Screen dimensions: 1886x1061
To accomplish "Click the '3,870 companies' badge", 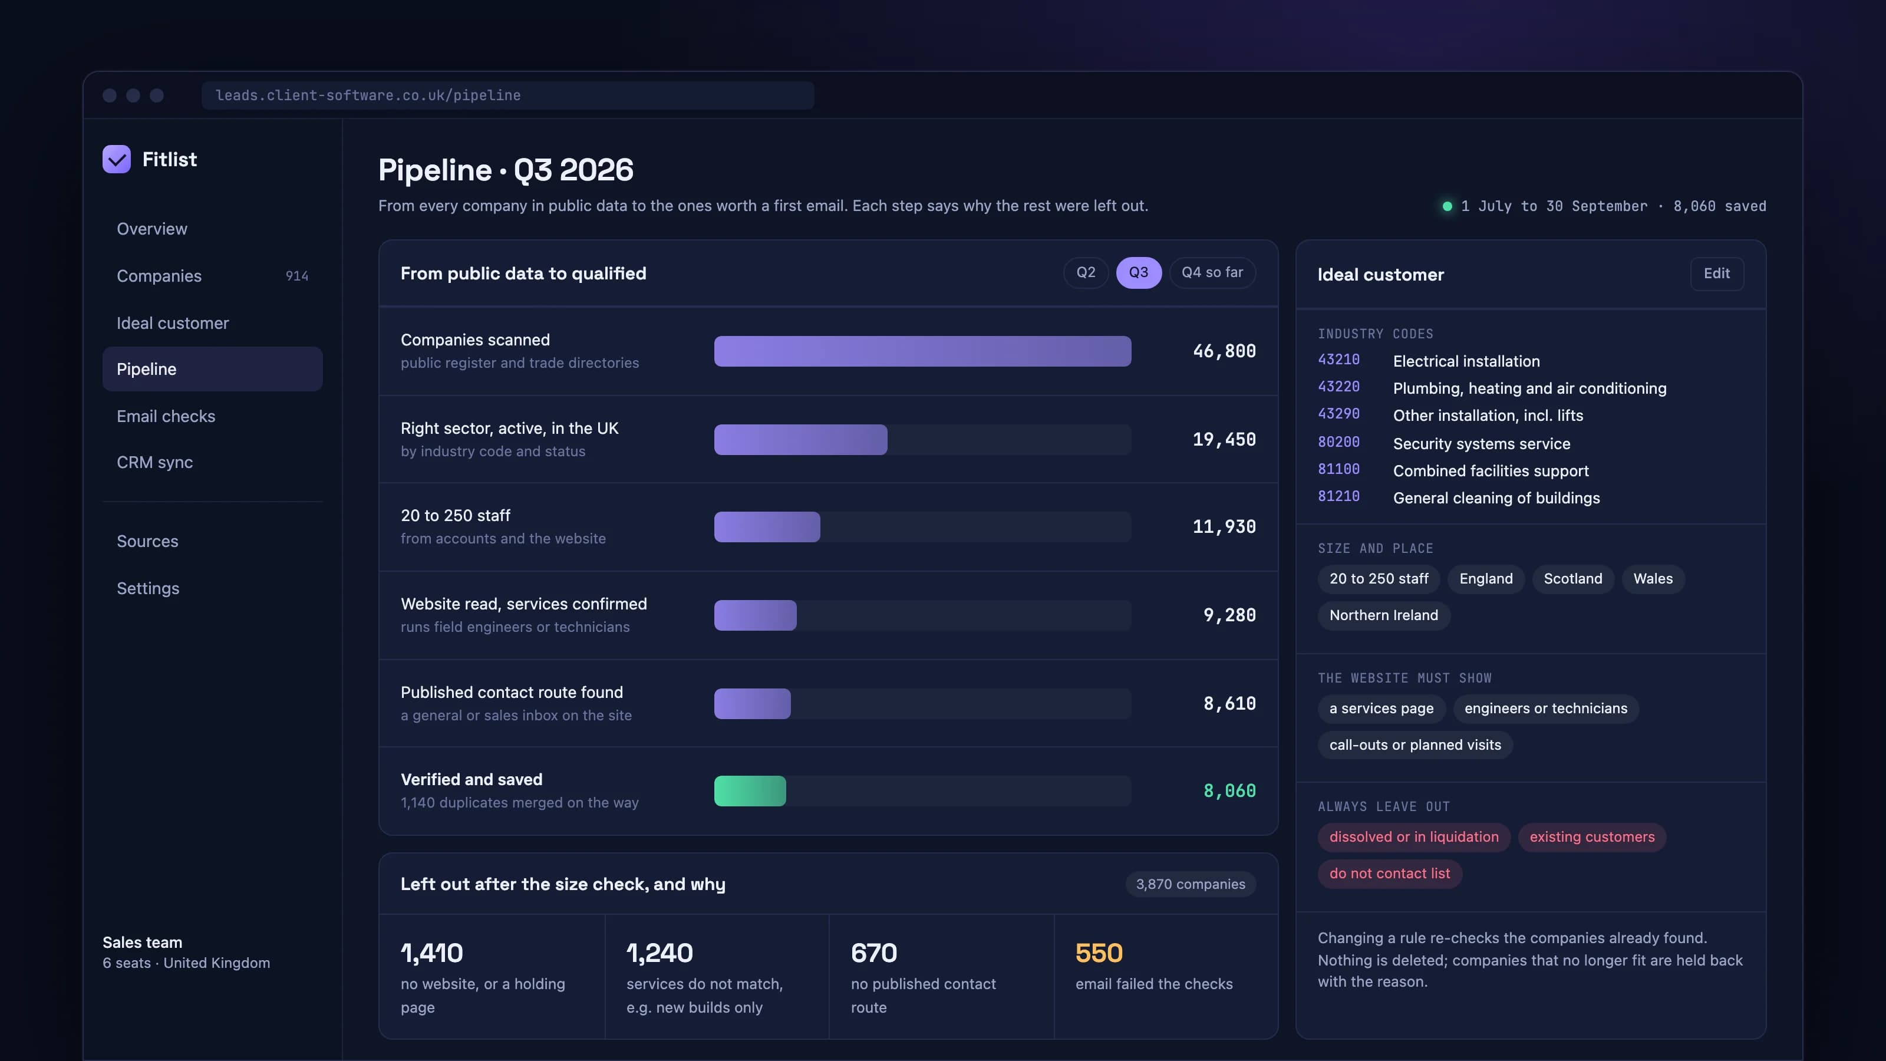I will (1191, 884).
